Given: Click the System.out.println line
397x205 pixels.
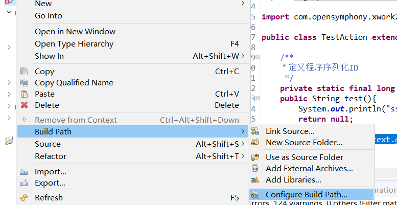Looking at the screenshot, I should tap(347, 109).
